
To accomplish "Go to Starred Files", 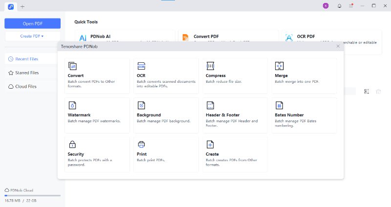I will click(31, 73).
